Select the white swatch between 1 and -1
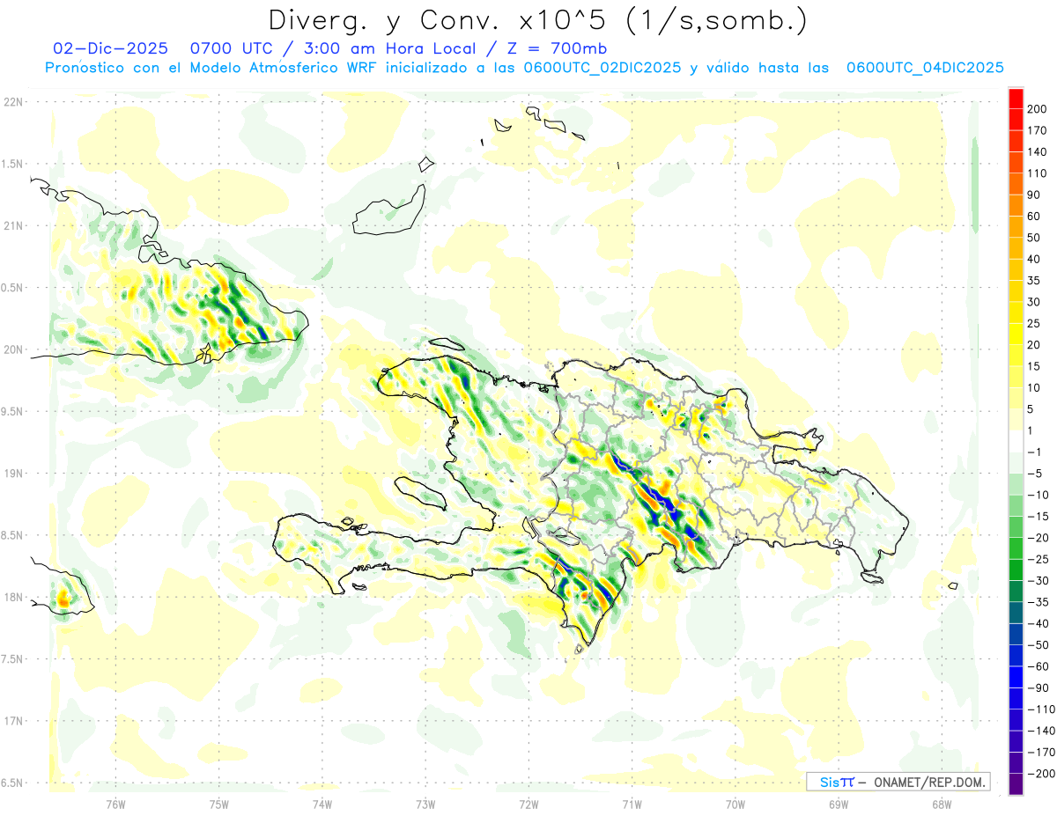 pyautogui.click(x=1016, y=442)
